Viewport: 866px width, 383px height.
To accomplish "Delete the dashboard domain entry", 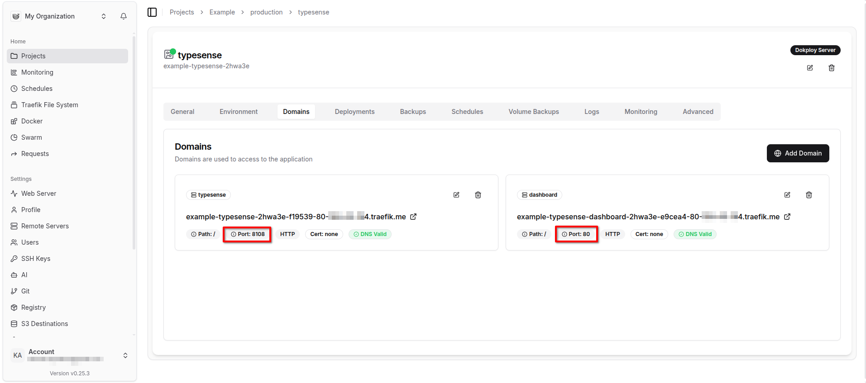I will point(809,195).
